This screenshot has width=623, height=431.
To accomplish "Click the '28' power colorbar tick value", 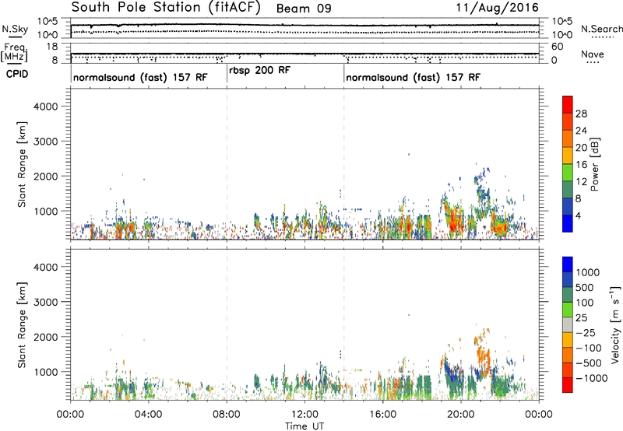I will 581,114.
